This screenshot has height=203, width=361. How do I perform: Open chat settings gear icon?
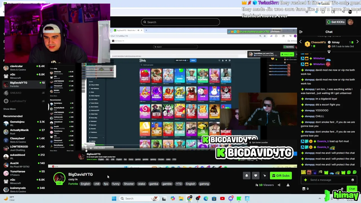pos(342,189)
